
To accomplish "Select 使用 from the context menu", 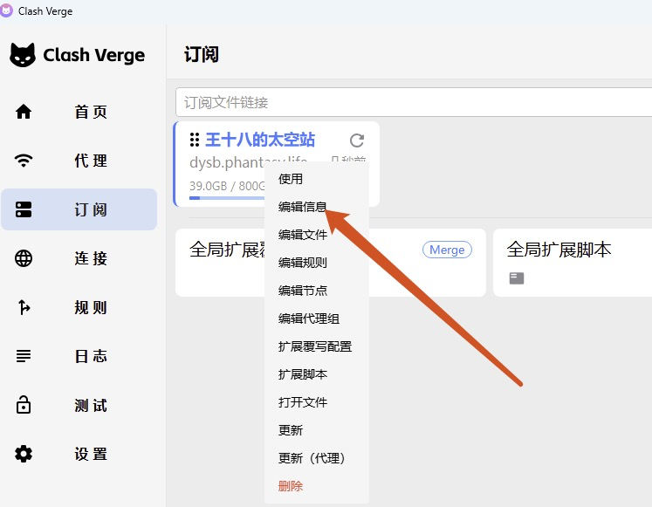I will click(291, 179).
